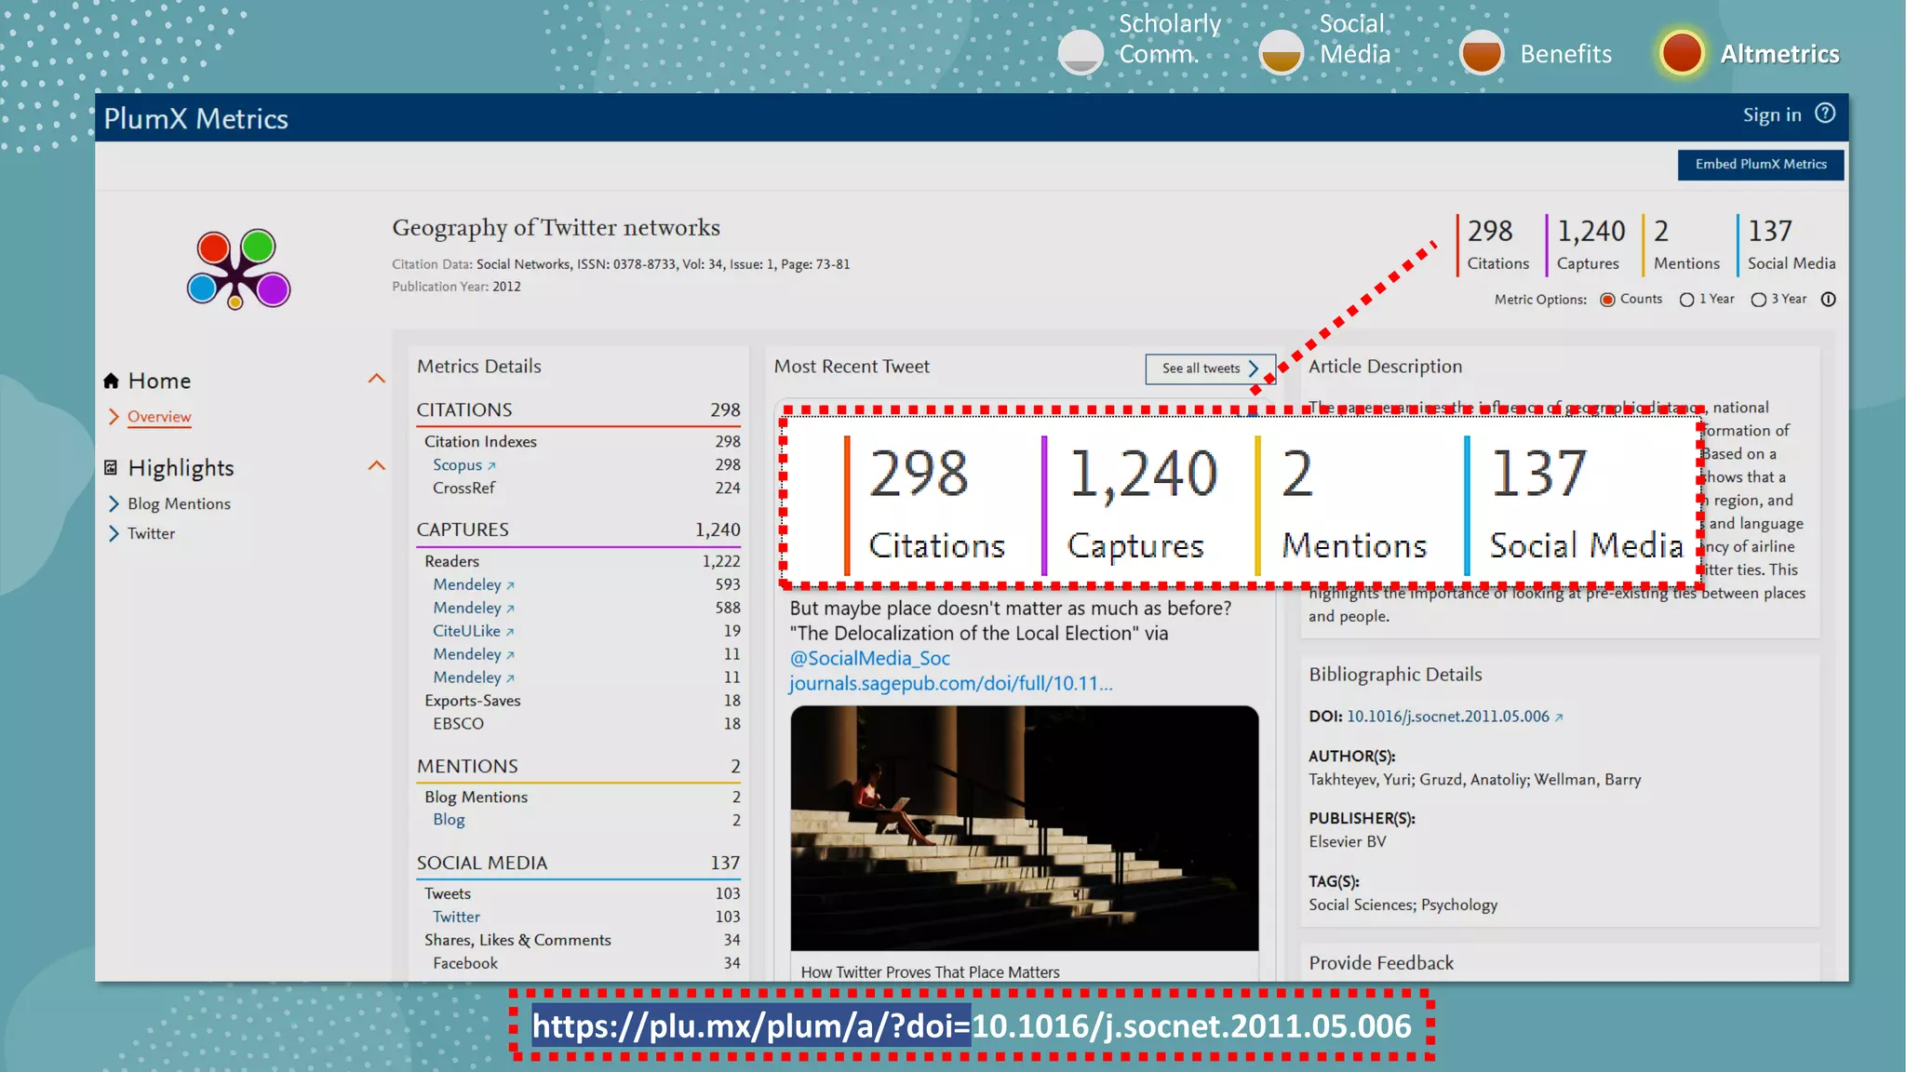The height and width of the screenshot is (1072, 1906).
Task: Expand Blog Mentions chevron in sidebar
Action: click(114, 503)
